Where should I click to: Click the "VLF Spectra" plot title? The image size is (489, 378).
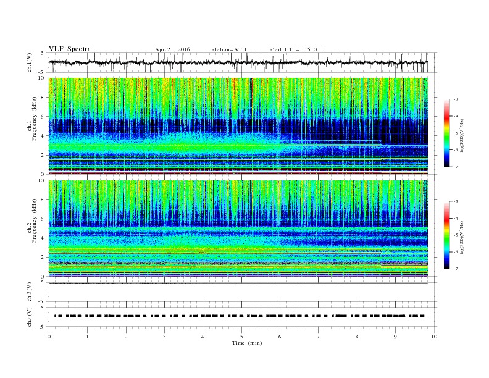[x=70, y=49]
